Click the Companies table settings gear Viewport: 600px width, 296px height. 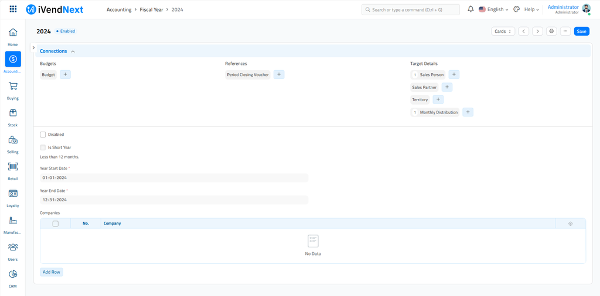click(x=570, y=223)
